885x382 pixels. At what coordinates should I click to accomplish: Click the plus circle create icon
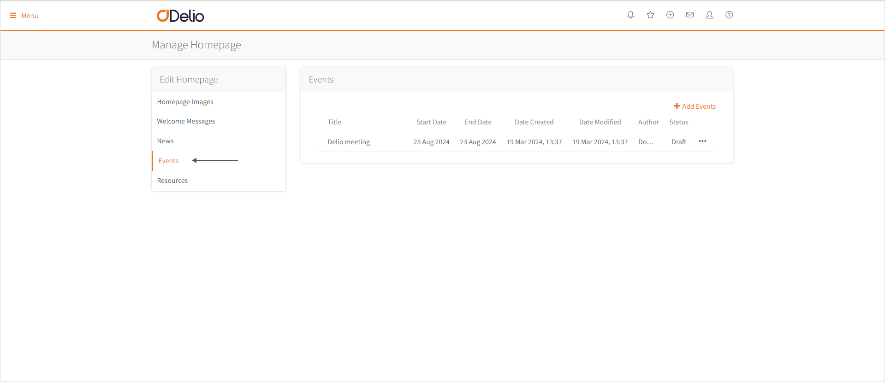[x=670, y=15]
